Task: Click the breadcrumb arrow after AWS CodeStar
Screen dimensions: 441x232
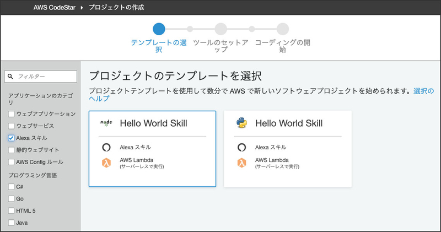Action: click(82, 8)
